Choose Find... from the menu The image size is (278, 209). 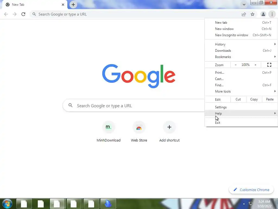pyautogui.click(x=241, y=85)
